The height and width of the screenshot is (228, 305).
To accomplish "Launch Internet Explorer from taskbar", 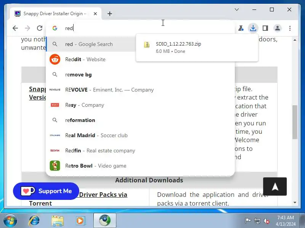I will point(34,221).
